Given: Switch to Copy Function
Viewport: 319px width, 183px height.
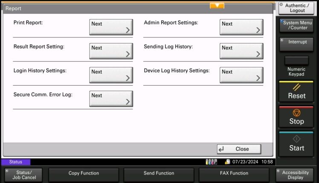Looking at the screenshot, I should click(84, 174).
